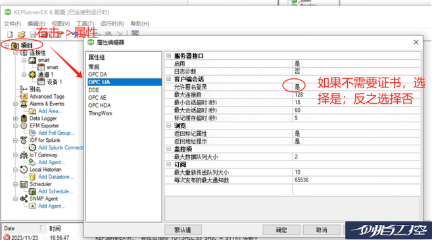This screenshot has width=432, height=240.
Task: Click the Open folder toolbar icon
Action: [21, 34]
